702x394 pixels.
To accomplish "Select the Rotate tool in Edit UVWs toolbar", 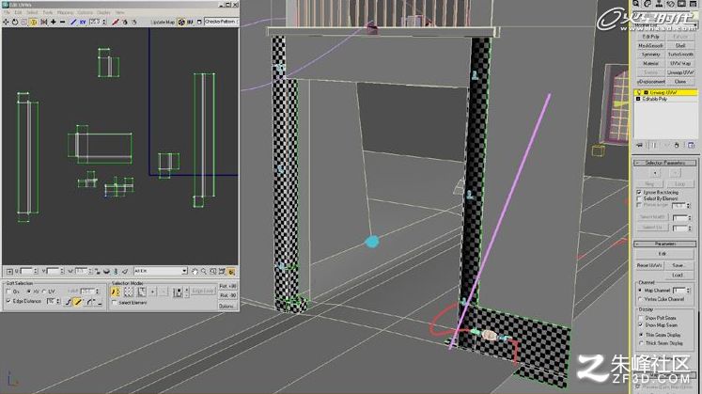I will [x=15, y=22].
